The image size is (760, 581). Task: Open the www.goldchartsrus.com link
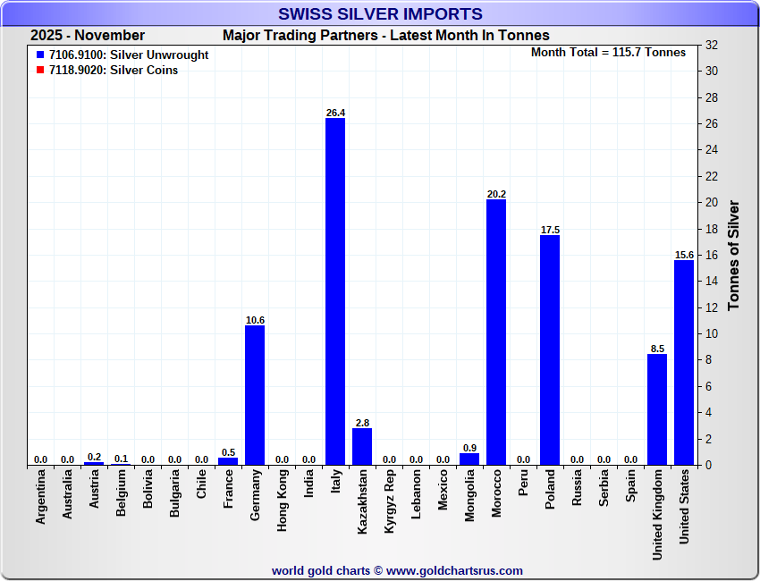coord(454,570)
